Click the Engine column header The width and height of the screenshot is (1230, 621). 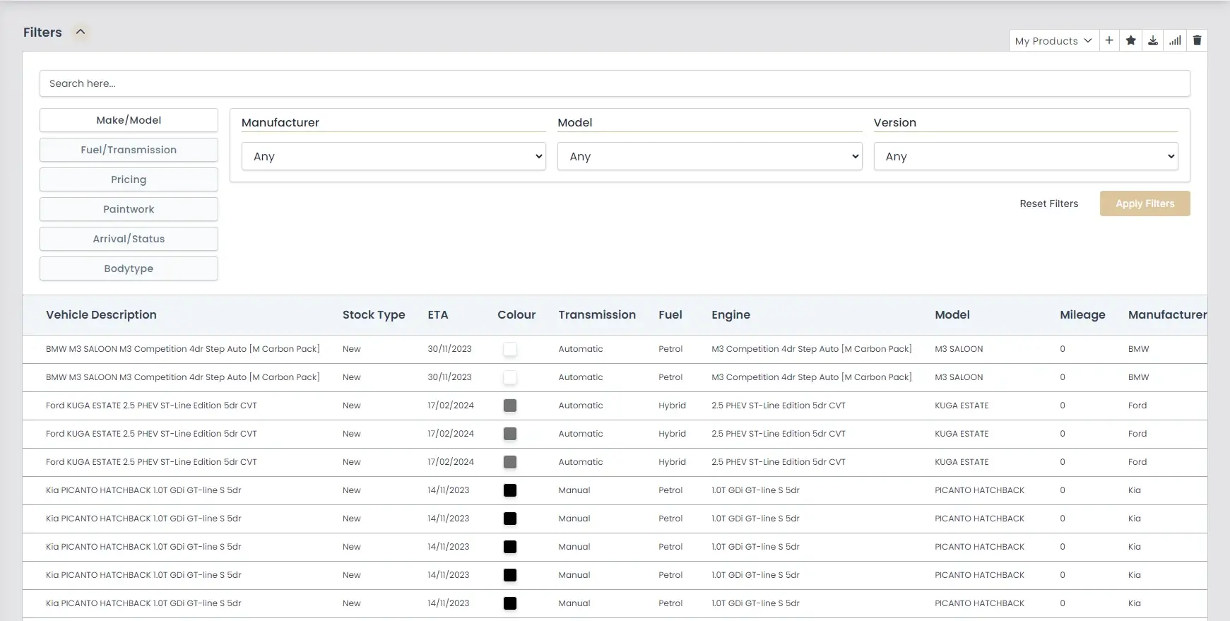731,314
